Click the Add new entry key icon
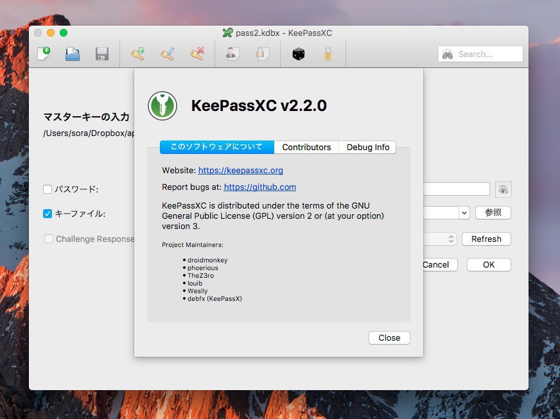 [x=137, y=54]
